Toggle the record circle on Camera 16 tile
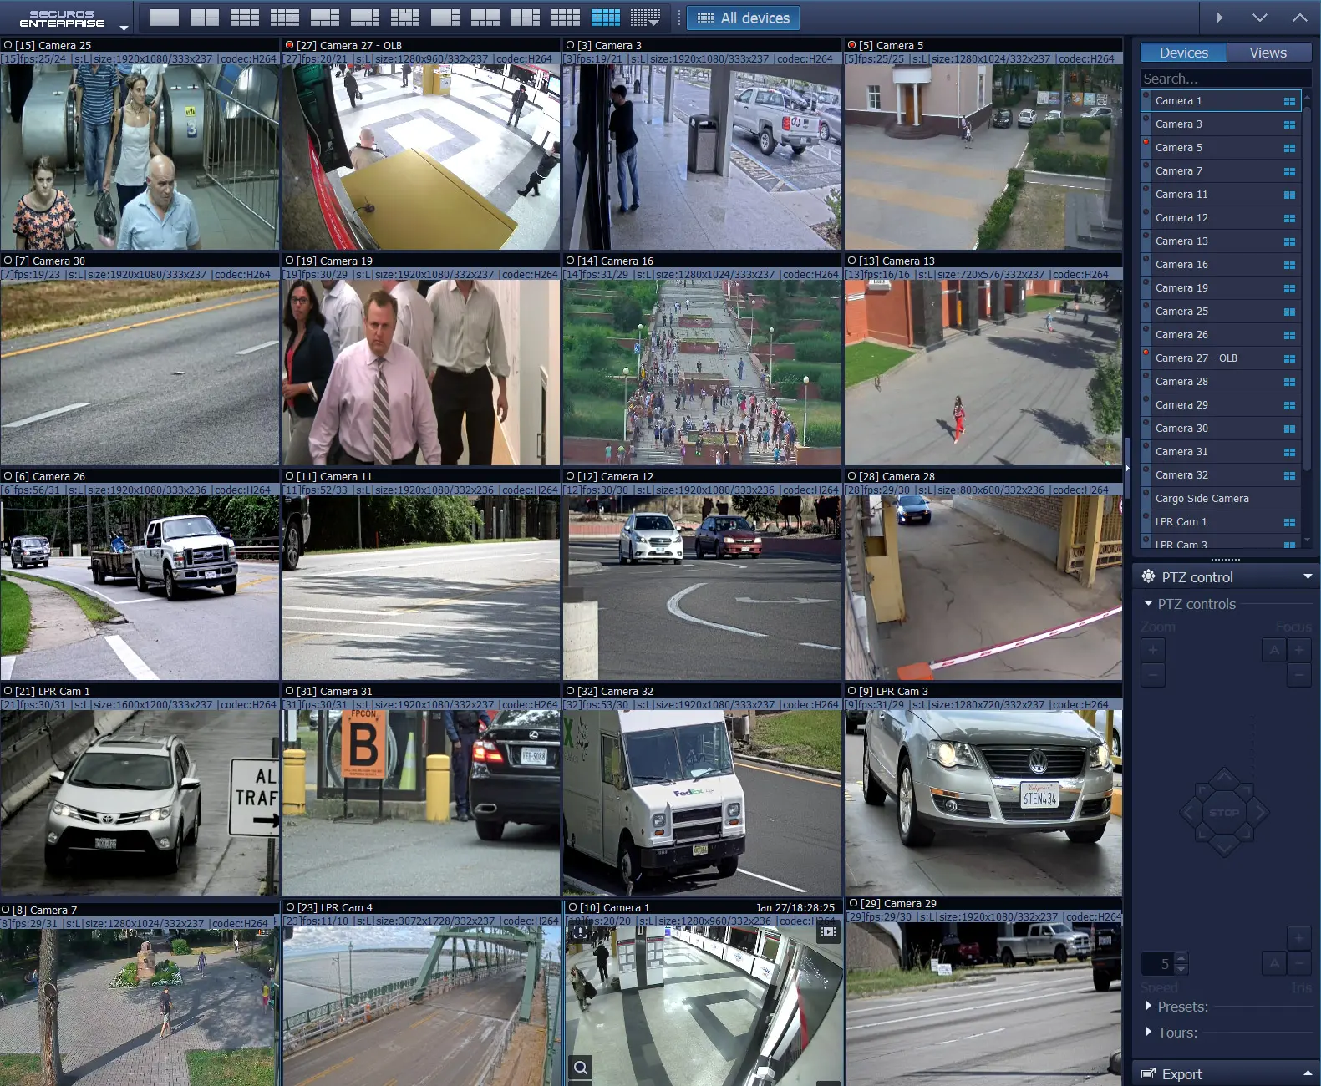Image resolution: width=1321 pixels, height=1086 pixels. (571, 261)
